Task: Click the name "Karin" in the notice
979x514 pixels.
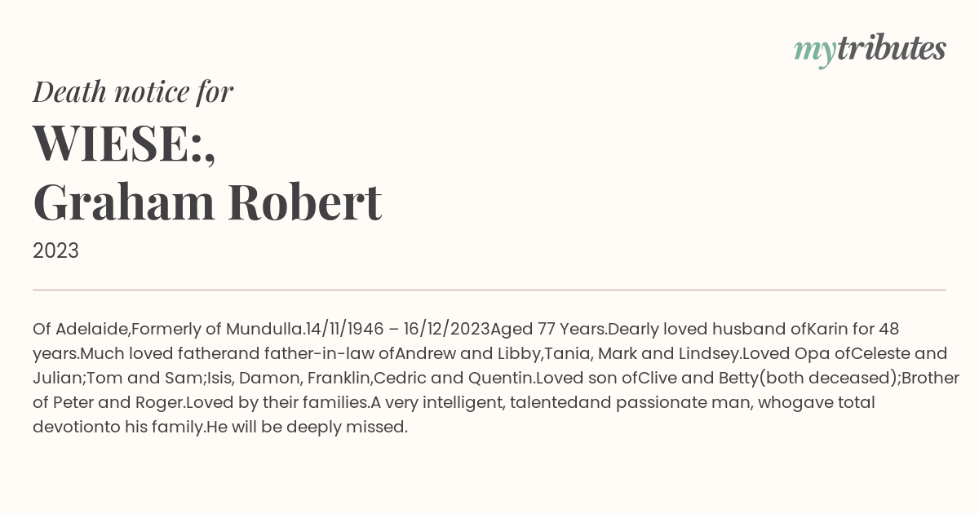Action: pos(827,330)
